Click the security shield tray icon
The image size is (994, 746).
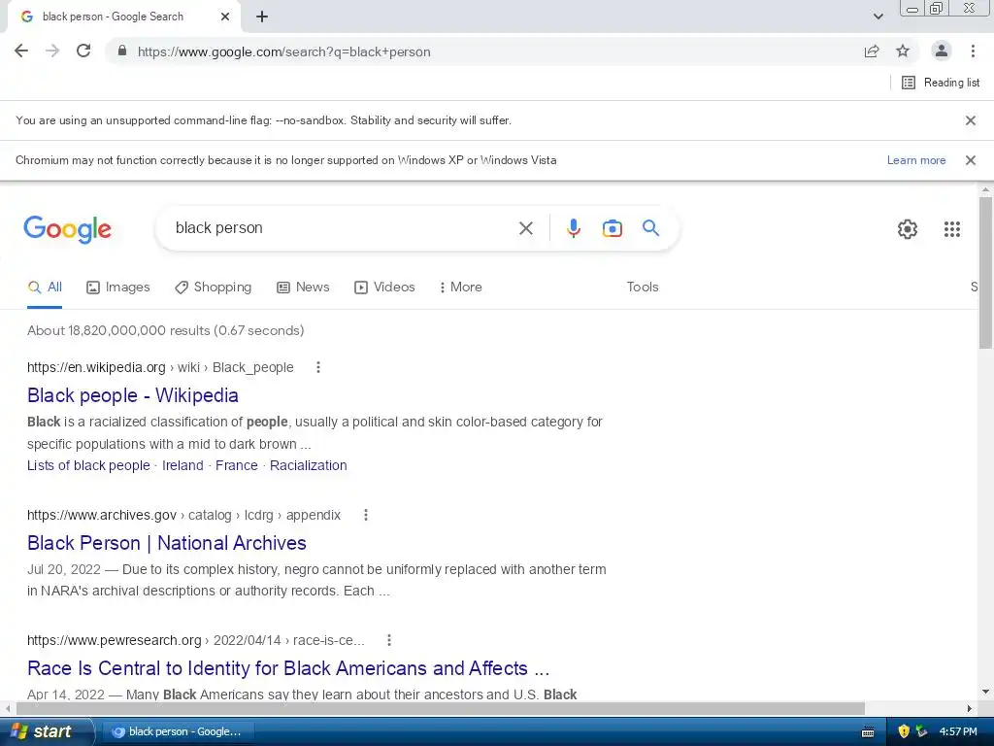[904, 731]
